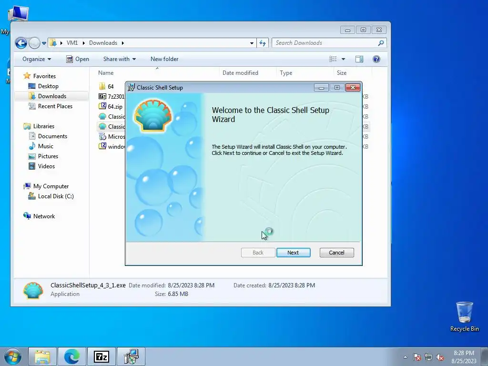The image size is (488, 366).
Task: Open Music library
Action: 45,146
